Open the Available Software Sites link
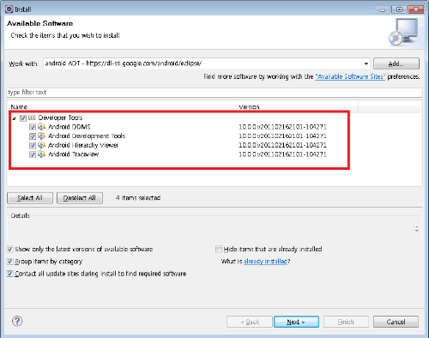The height and width of the screenshot is (338, 429). pyautogui.click(x=350, y=76)
